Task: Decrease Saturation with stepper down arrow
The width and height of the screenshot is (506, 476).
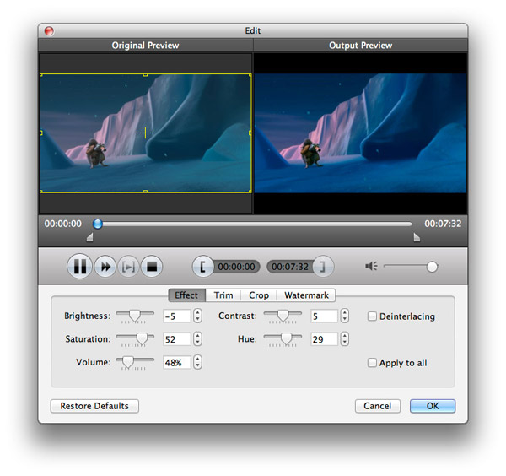Action: [x=197, y=343]
